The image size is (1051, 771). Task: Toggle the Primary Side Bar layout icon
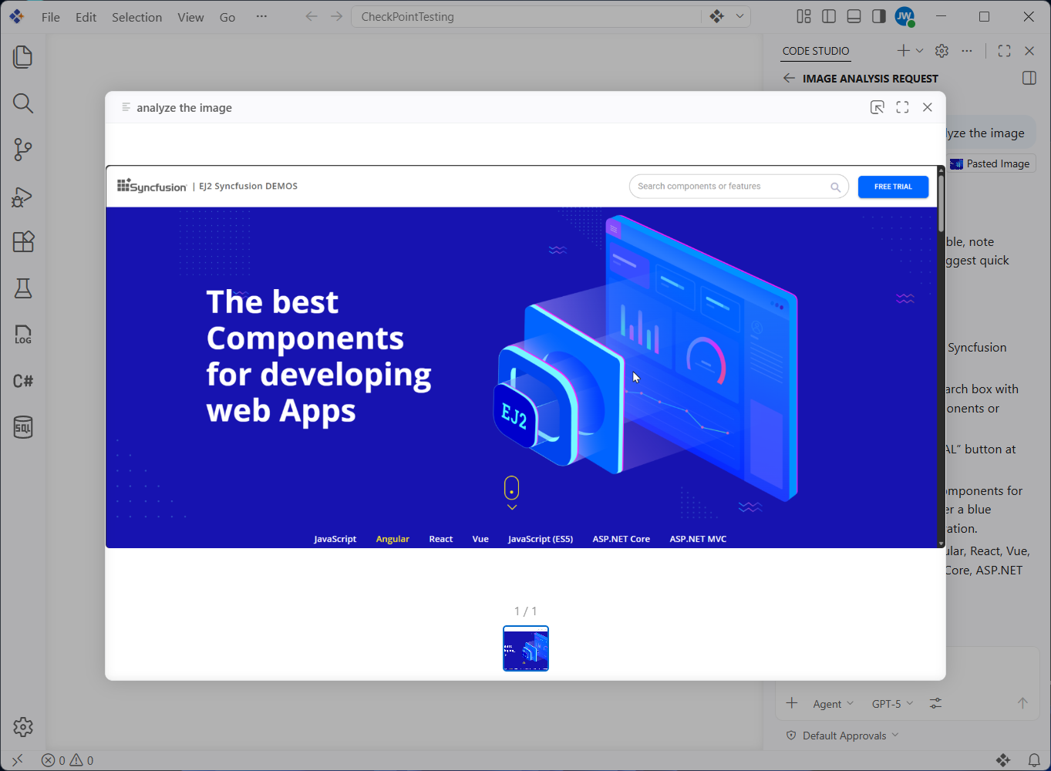[829, 16]
